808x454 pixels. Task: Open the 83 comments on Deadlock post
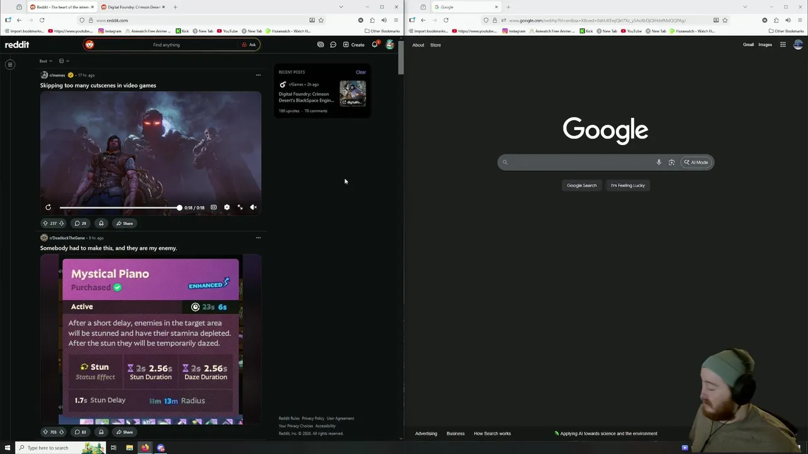click(x=80, y=432)
